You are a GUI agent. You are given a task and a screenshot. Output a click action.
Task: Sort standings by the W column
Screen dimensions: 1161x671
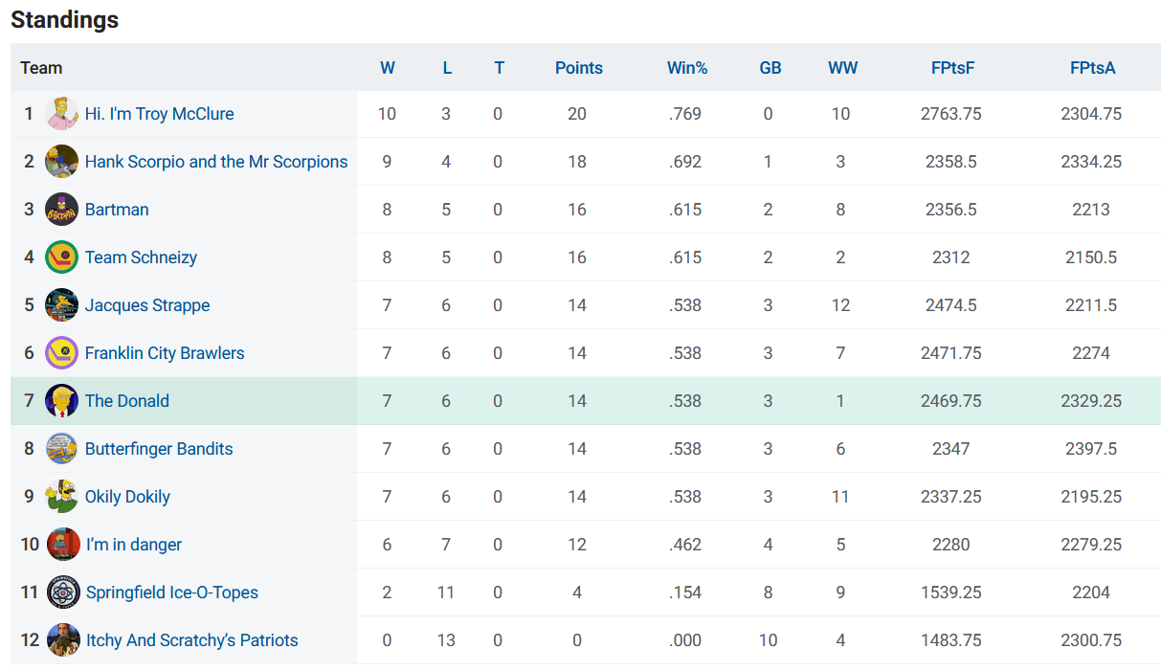point(388,68)
